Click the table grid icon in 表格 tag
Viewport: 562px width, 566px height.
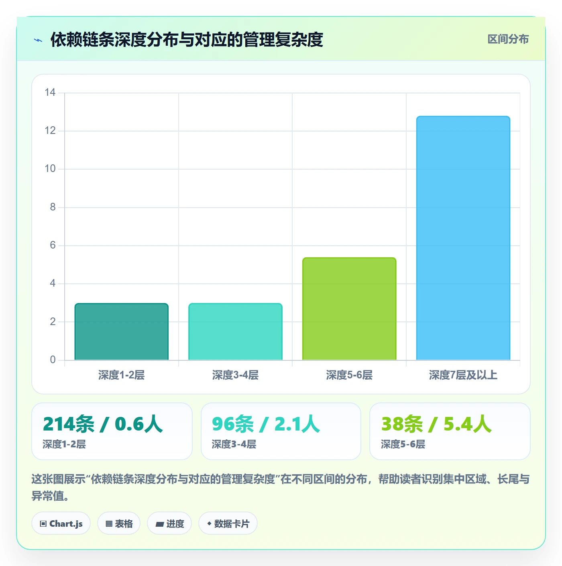109,524
